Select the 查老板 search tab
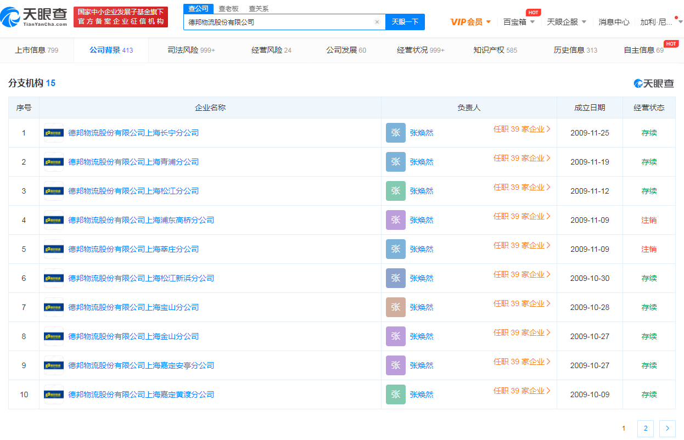Viewport: 684px width, 440px height. [x=228, y=9]
